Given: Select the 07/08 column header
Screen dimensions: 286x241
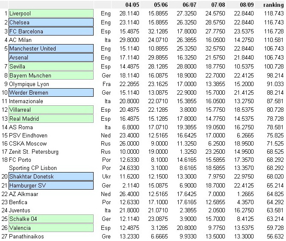Looking at the screenshot, I should click(218, 5).
